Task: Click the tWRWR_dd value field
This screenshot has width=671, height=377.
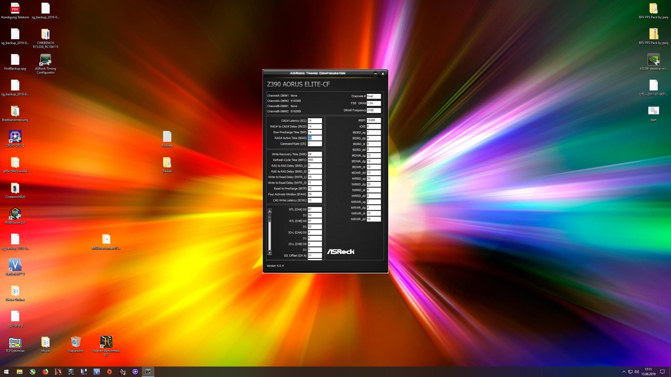Action: click(x=374, y=219)
